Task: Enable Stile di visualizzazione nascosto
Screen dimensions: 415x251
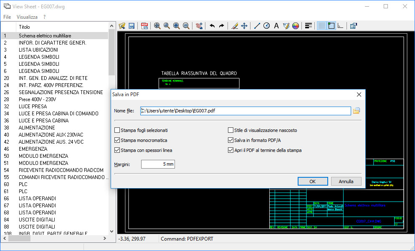Action: (x=230, y=130)
